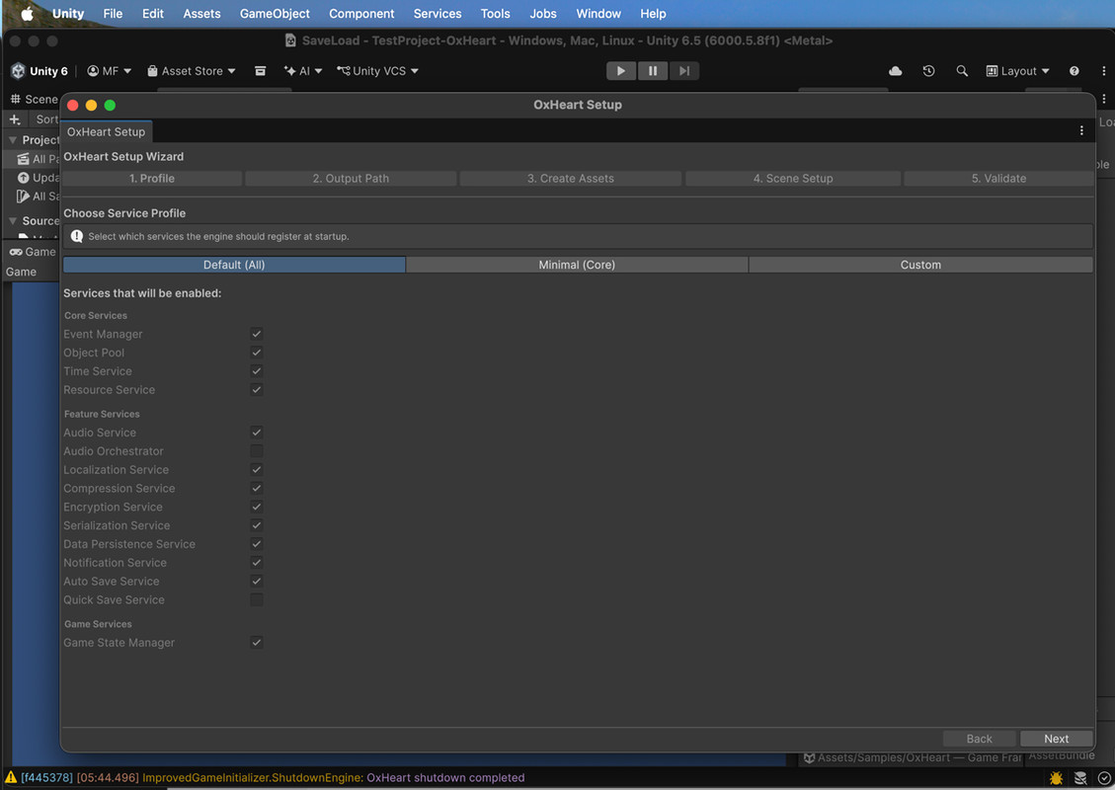This screenshot has height=790, width=1115.
Task: Open the Apple menu
Action: 27,14
